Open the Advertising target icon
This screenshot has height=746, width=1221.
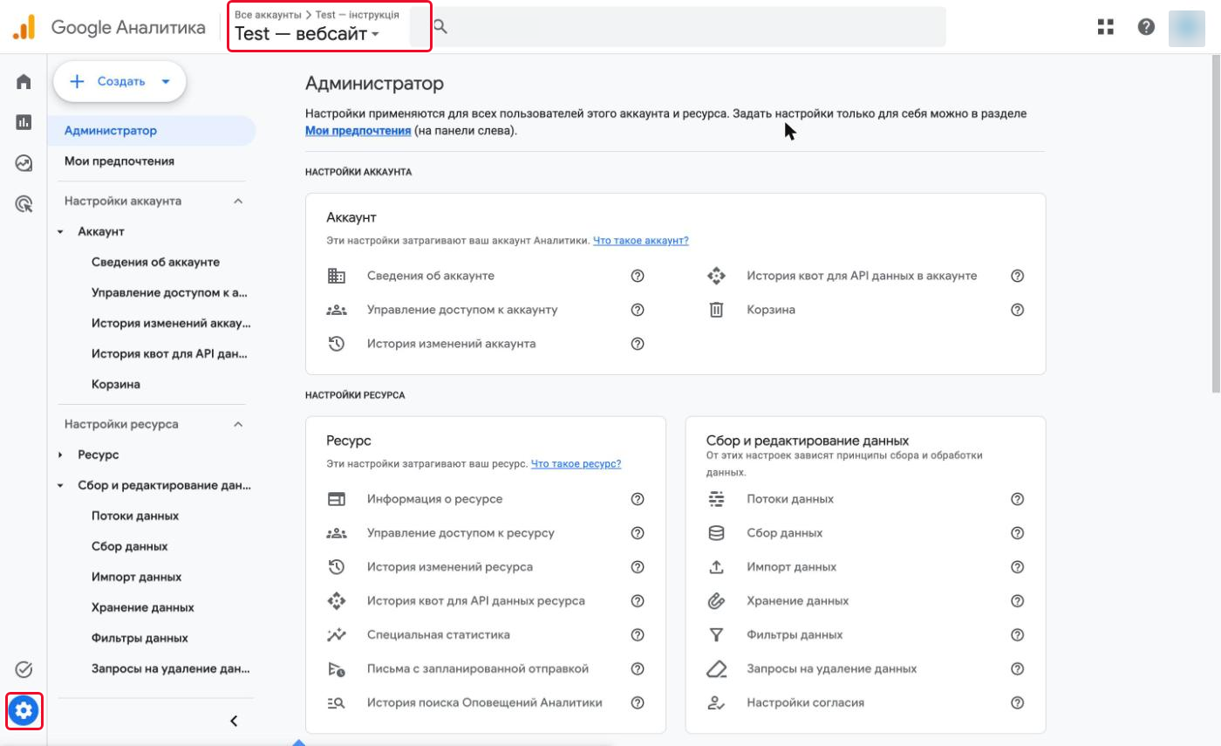24,204
